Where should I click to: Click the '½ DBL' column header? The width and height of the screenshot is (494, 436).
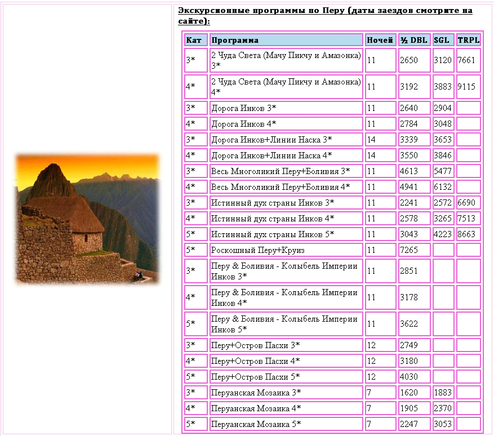[414, 40]
